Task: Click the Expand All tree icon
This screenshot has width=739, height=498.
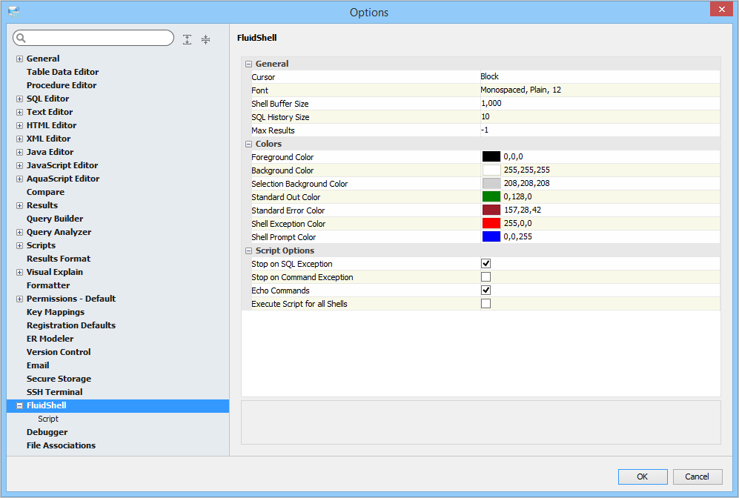Action: coord(188,39)
